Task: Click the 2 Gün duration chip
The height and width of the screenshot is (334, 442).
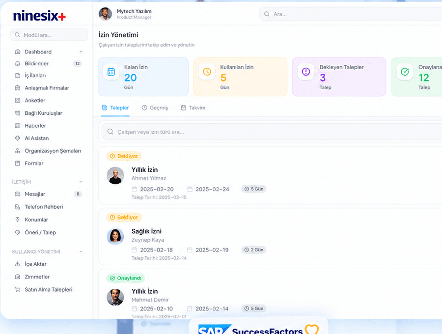Action: (x=254, y=250)
